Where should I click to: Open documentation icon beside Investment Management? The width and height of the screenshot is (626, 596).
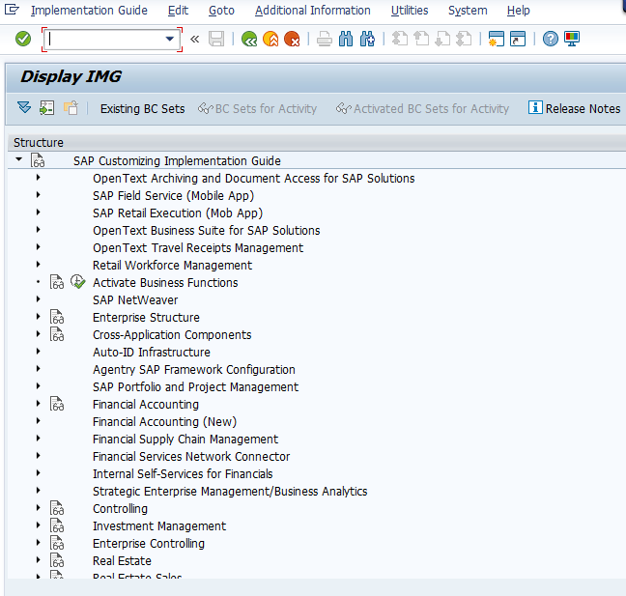coord(57,525)
